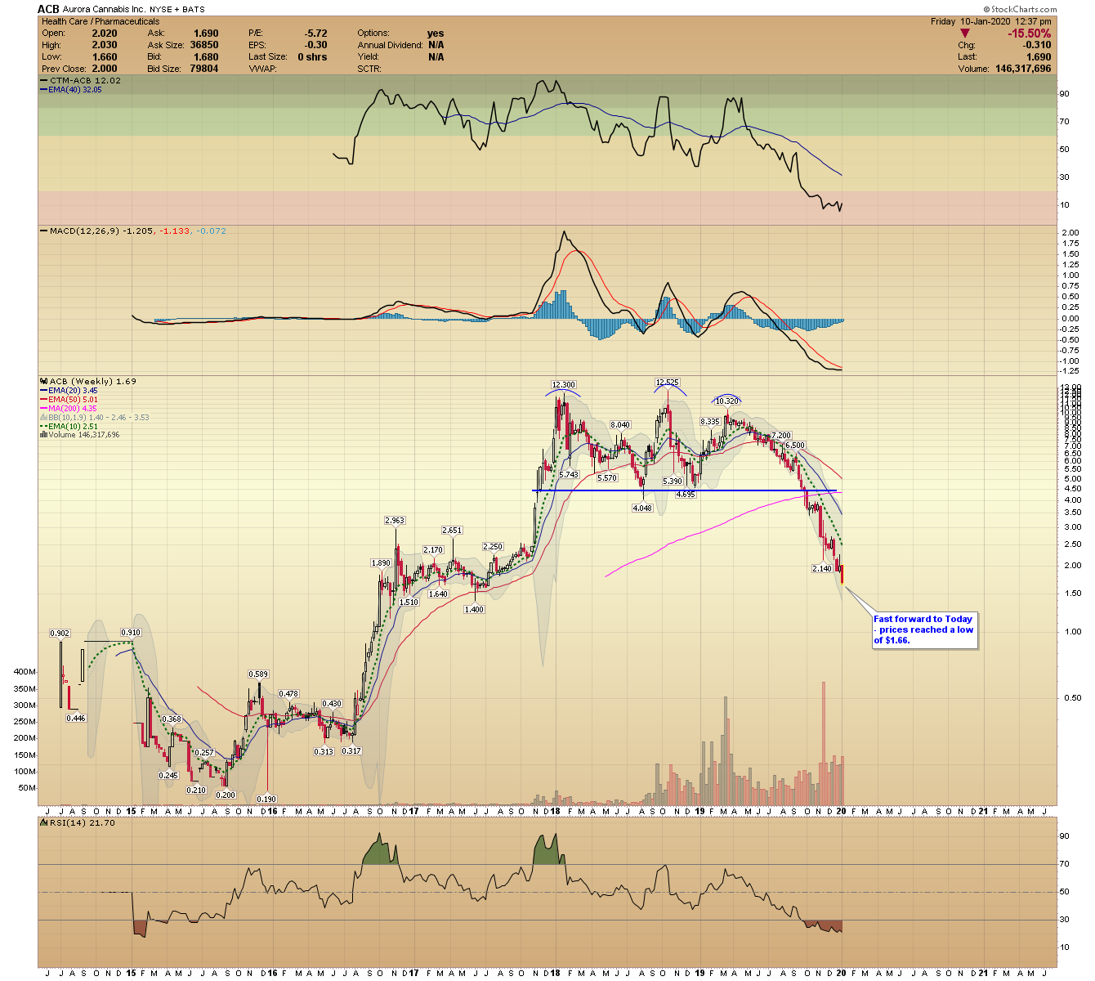
Task: Click the red down arrow beside -15.50%
Action: [965, 34]
